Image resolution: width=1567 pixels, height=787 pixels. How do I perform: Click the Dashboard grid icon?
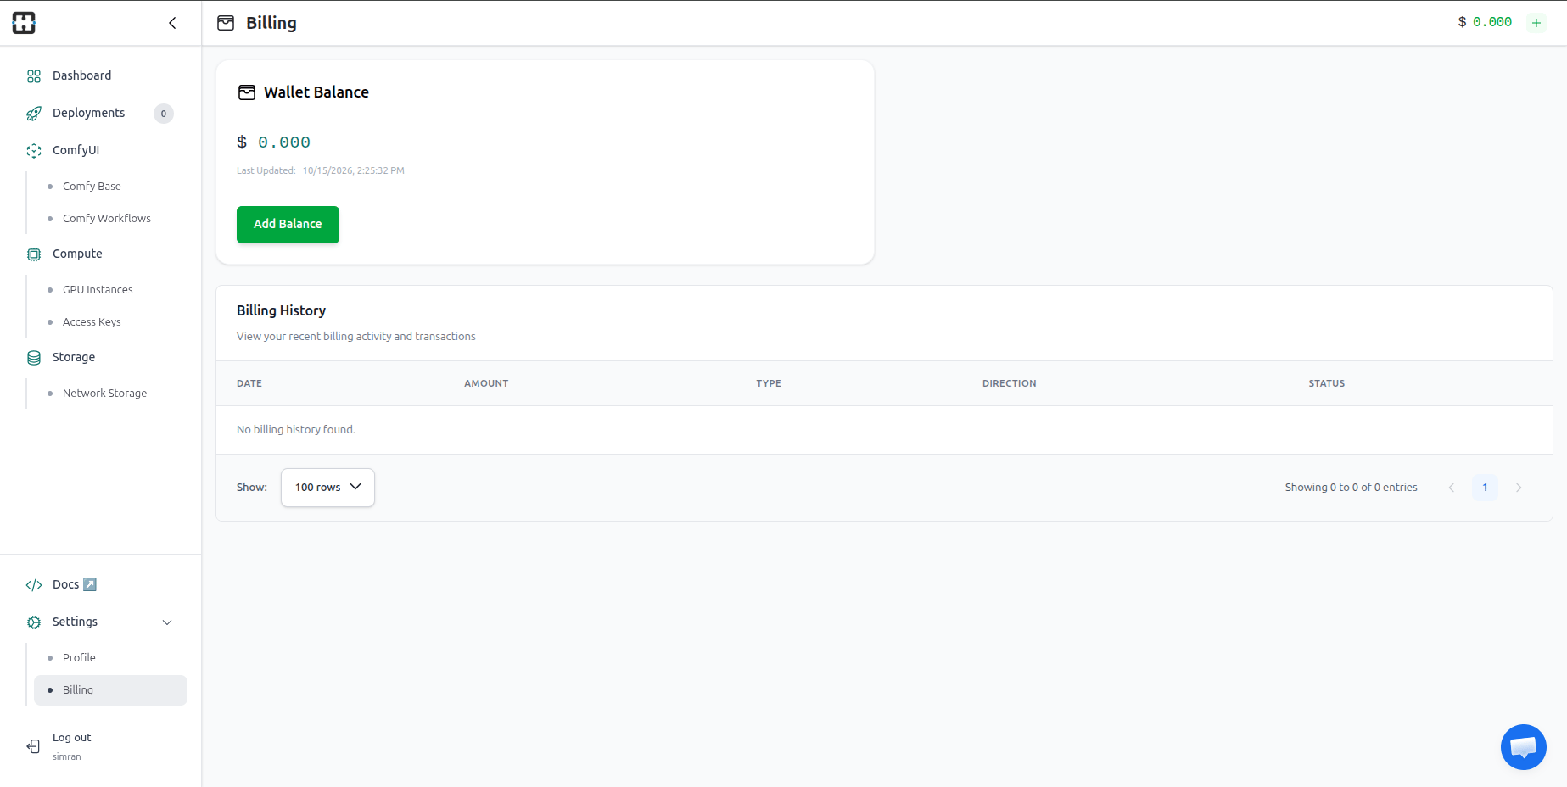click(x=34, y=76)
